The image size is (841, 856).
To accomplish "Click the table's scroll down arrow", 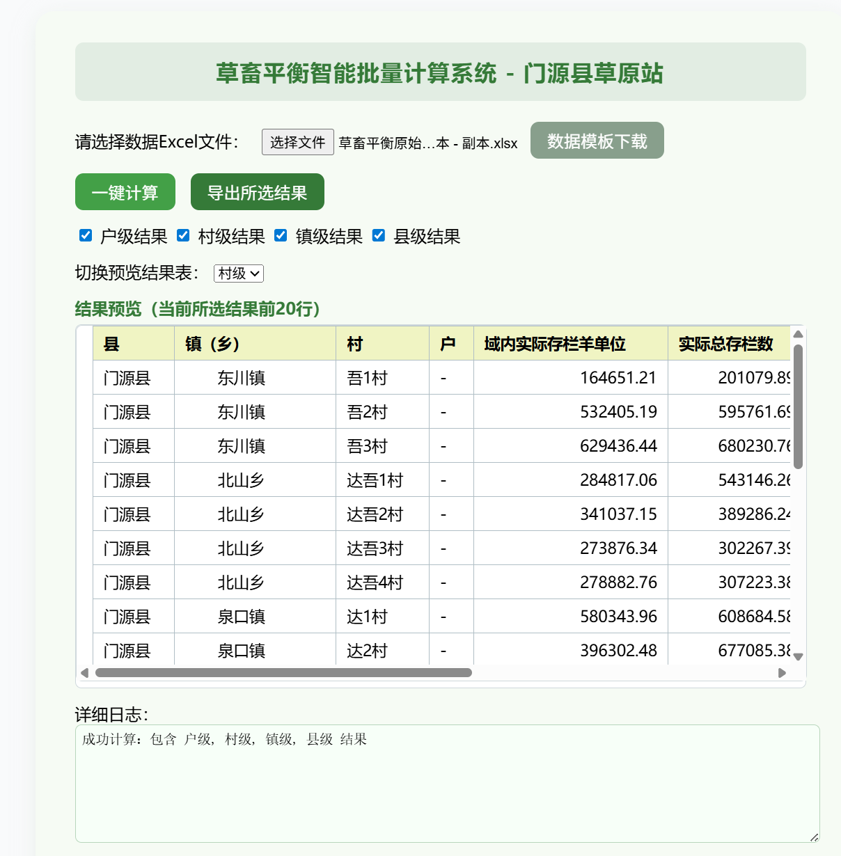I will [798, 656].
